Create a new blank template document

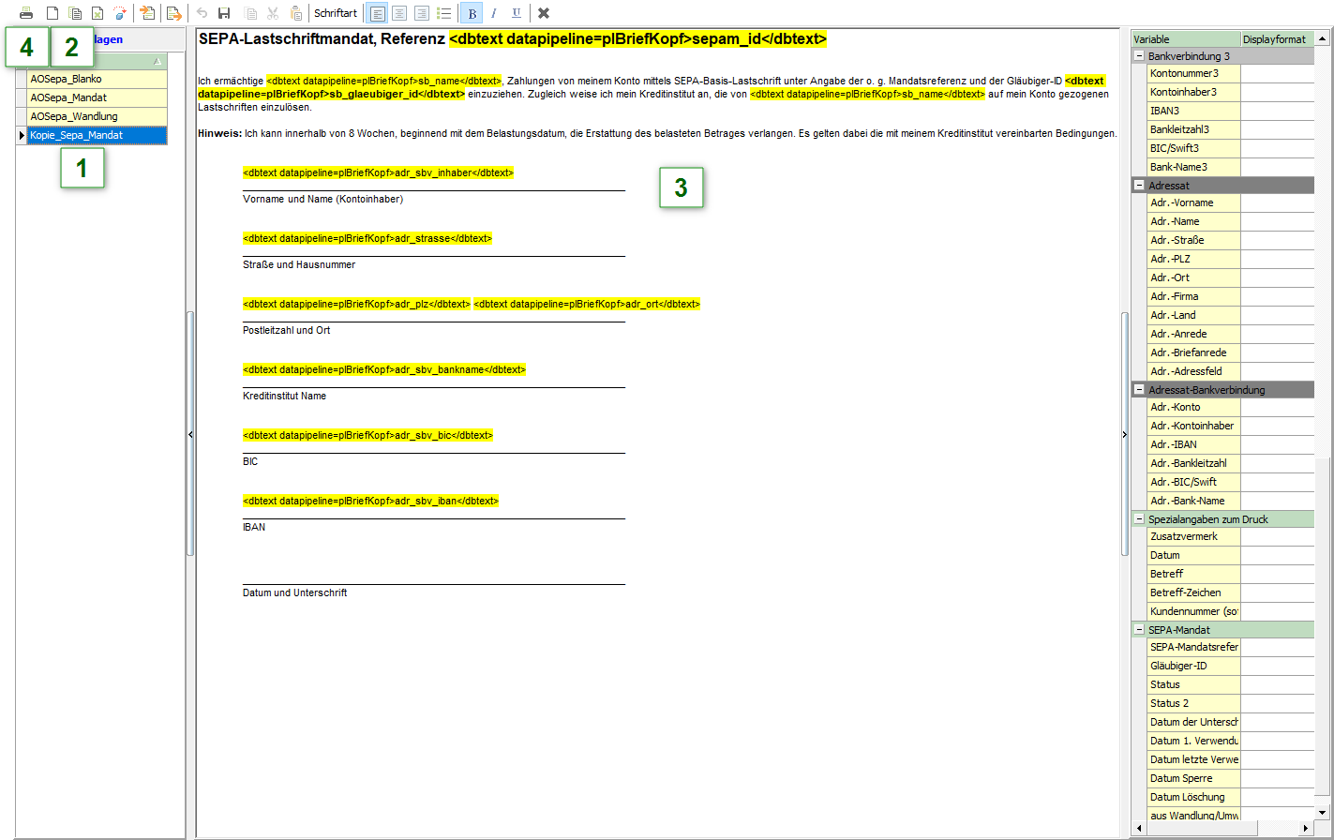click(52, 13)
